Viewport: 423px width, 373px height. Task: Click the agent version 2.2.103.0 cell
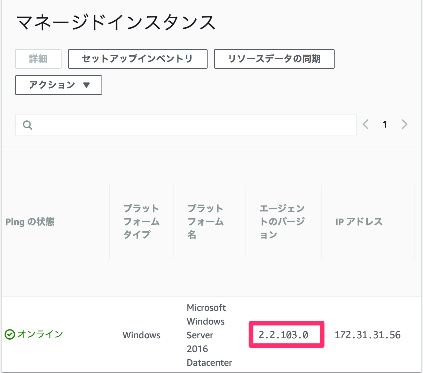[286, 334]
